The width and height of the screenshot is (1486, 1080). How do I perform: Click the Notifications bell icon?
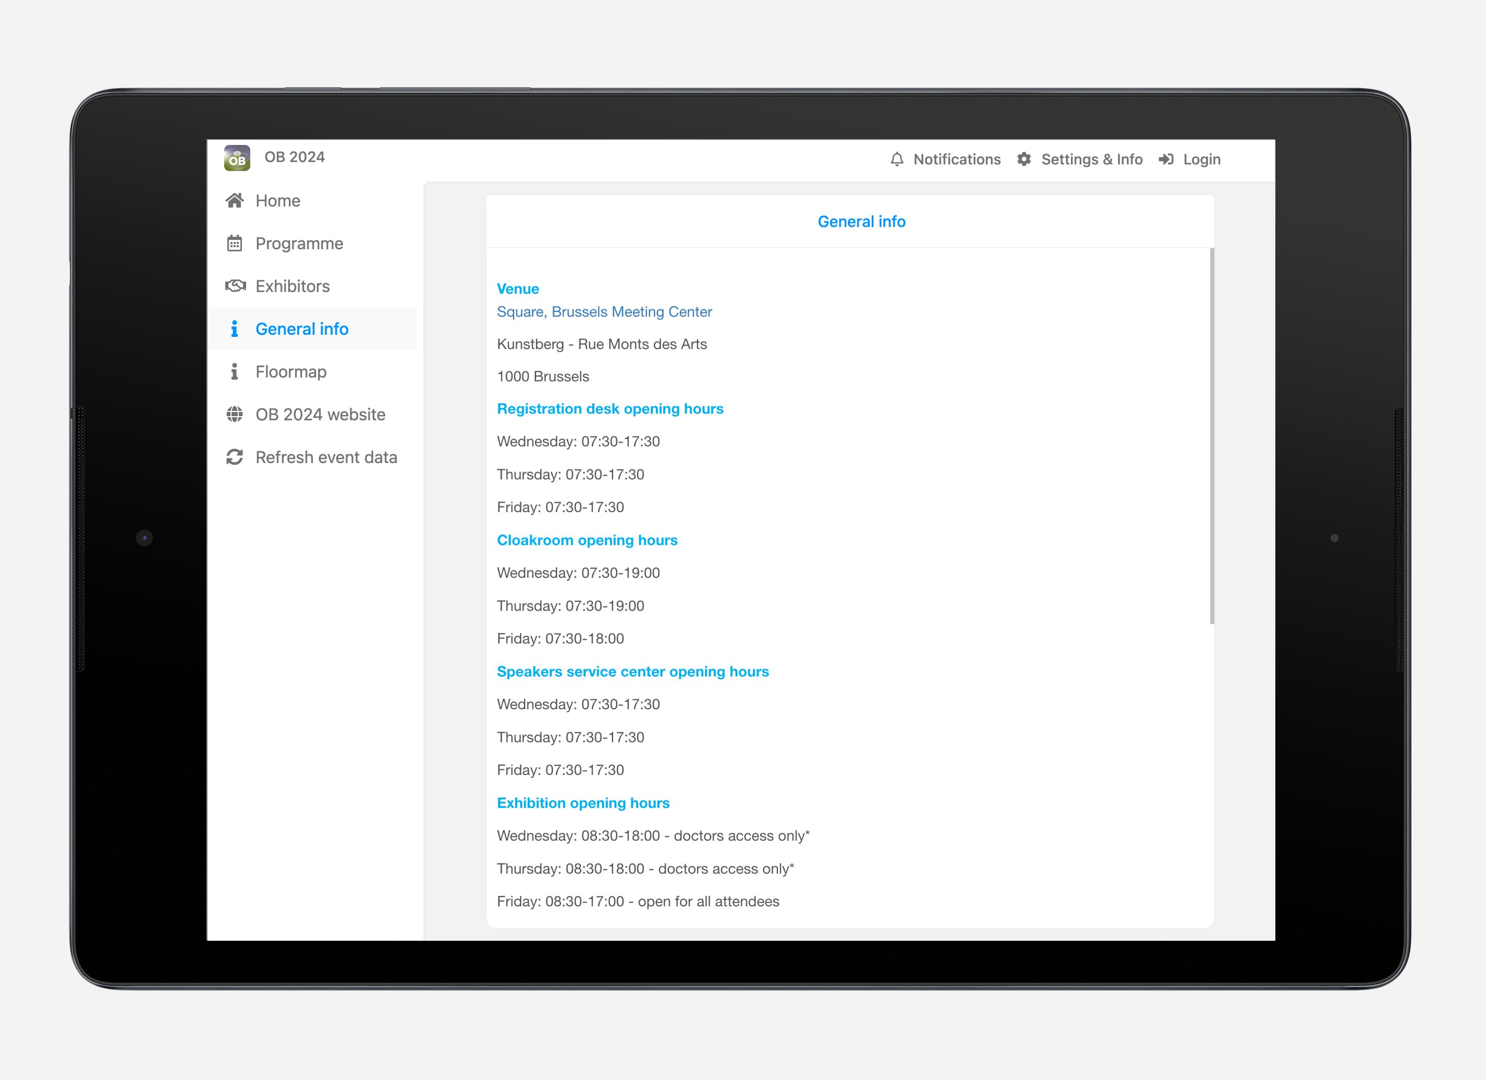coord(897,159)
